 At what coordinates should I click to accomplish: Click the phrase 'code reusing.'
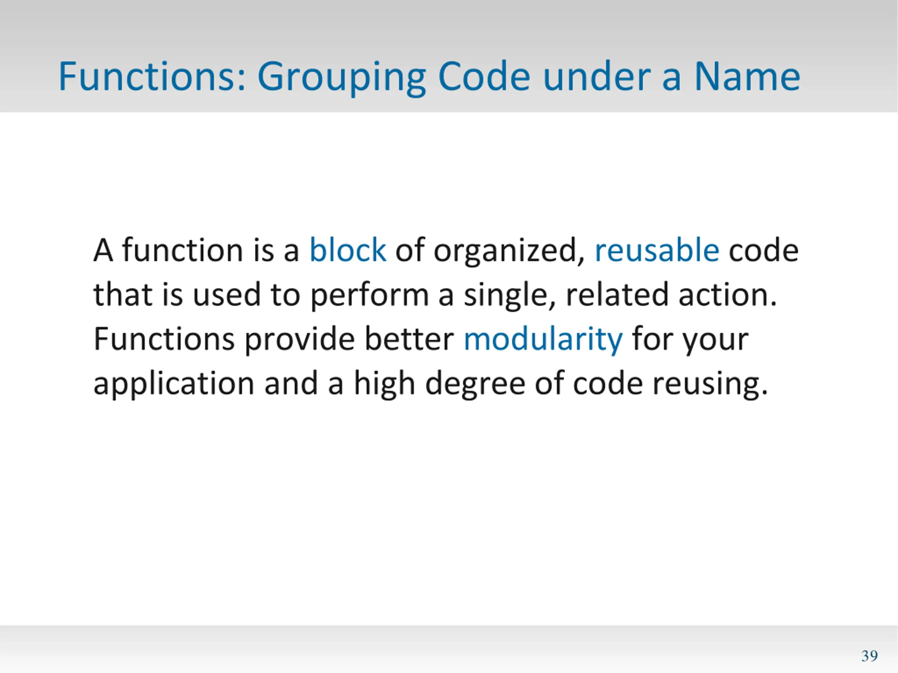click(x=671, y=384)
